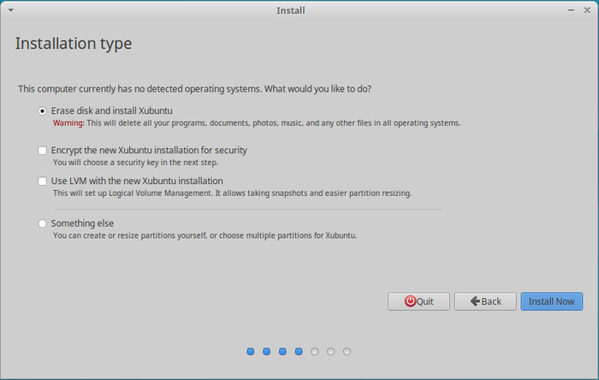599x380 pixels.
Task: Click the red Warning: label
Action: (68, 123)
